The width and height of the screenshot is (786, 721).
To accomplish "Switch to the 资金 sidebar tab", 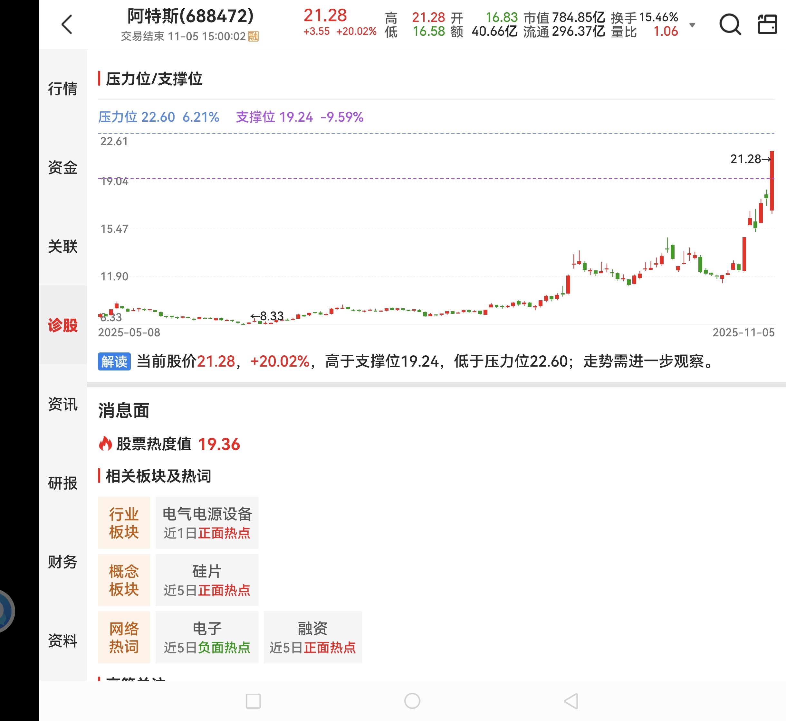I will [x=62, y=167].
